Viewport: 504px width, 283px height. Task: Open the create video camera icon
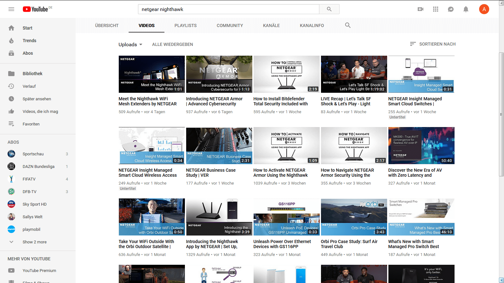[421, 9]
